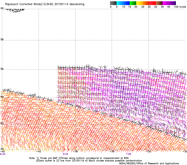Click the -42 longitude axis label
This screenshot has width=187, height=165.
point(39,151)
